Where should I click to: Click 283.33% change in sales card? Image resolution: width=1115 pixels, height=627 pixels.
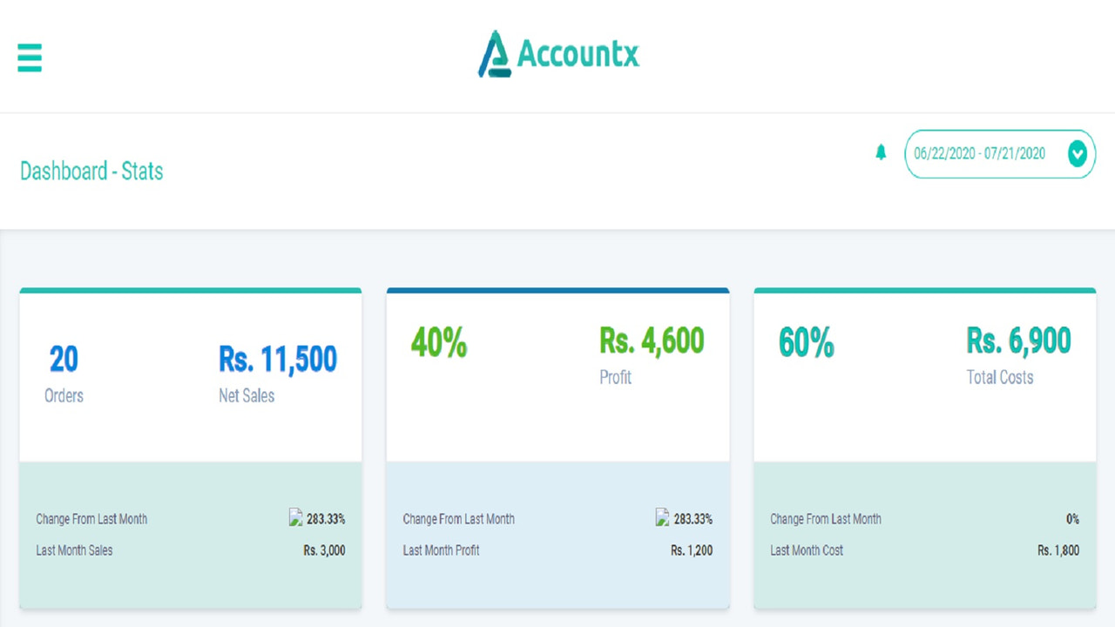[326, 519]
